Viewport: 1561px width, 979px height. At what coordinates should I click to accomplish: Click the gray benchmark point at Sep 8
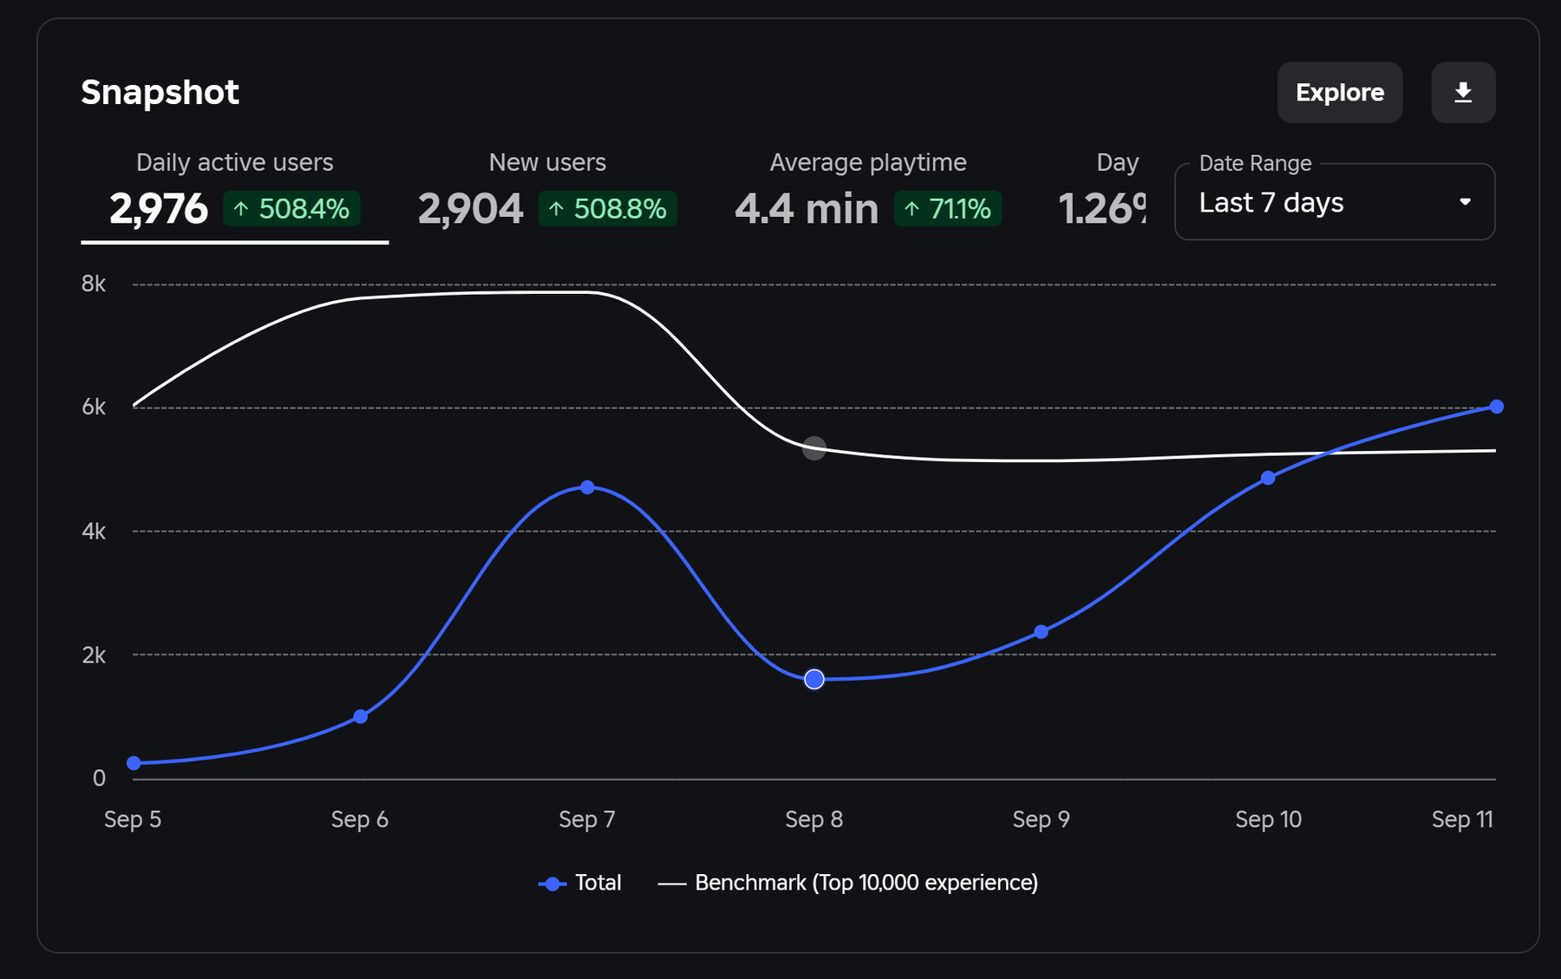tap(813, 448)
